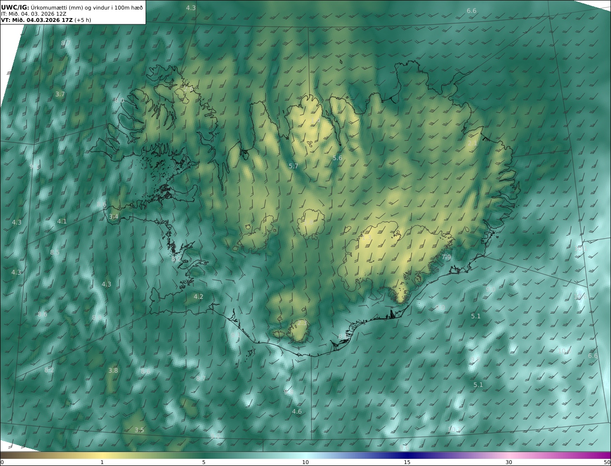Screen dimensions: 611x466
Task: Click the 2.6 value label on the map
Action: 189,89
